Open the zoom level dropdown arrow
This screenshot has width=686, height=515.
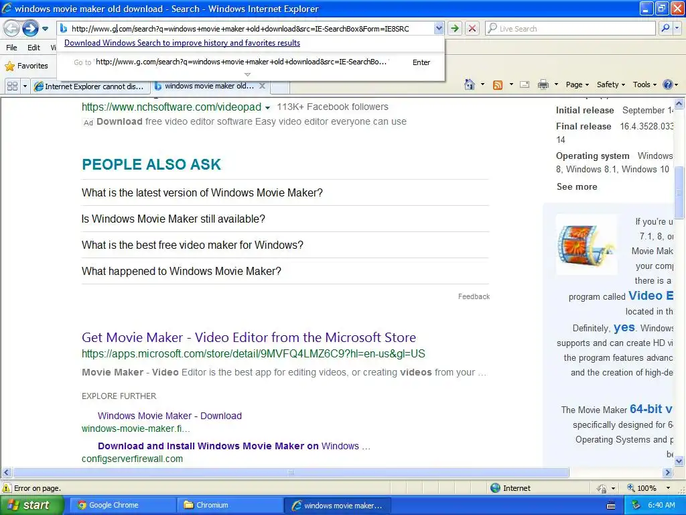(668, 488)
